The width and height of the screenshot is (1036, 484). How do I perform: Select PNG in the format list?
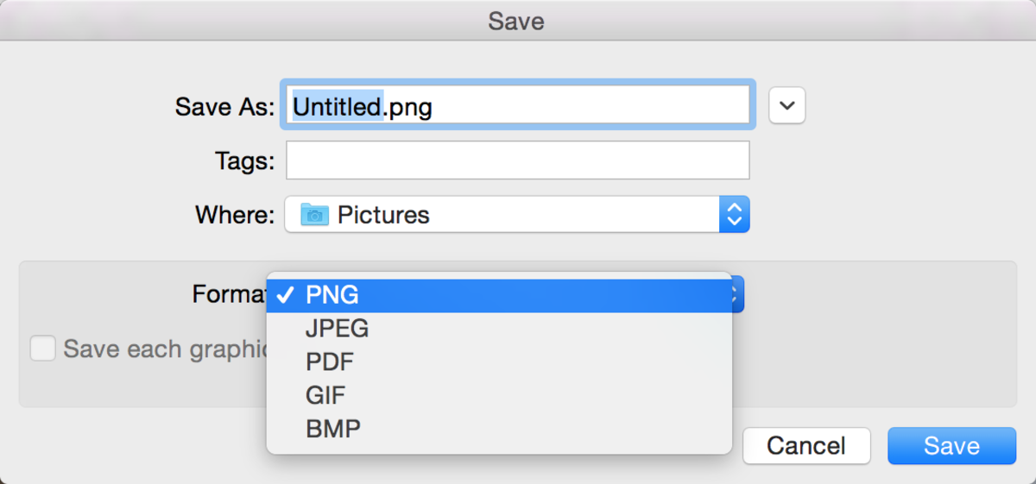tap(332, 295)
